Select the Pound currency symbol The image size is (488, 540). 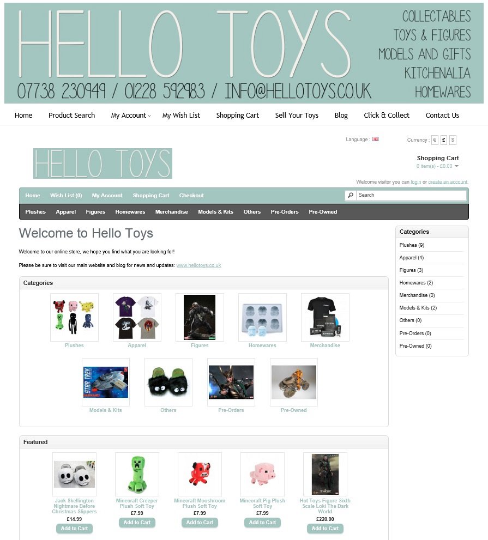443,140
